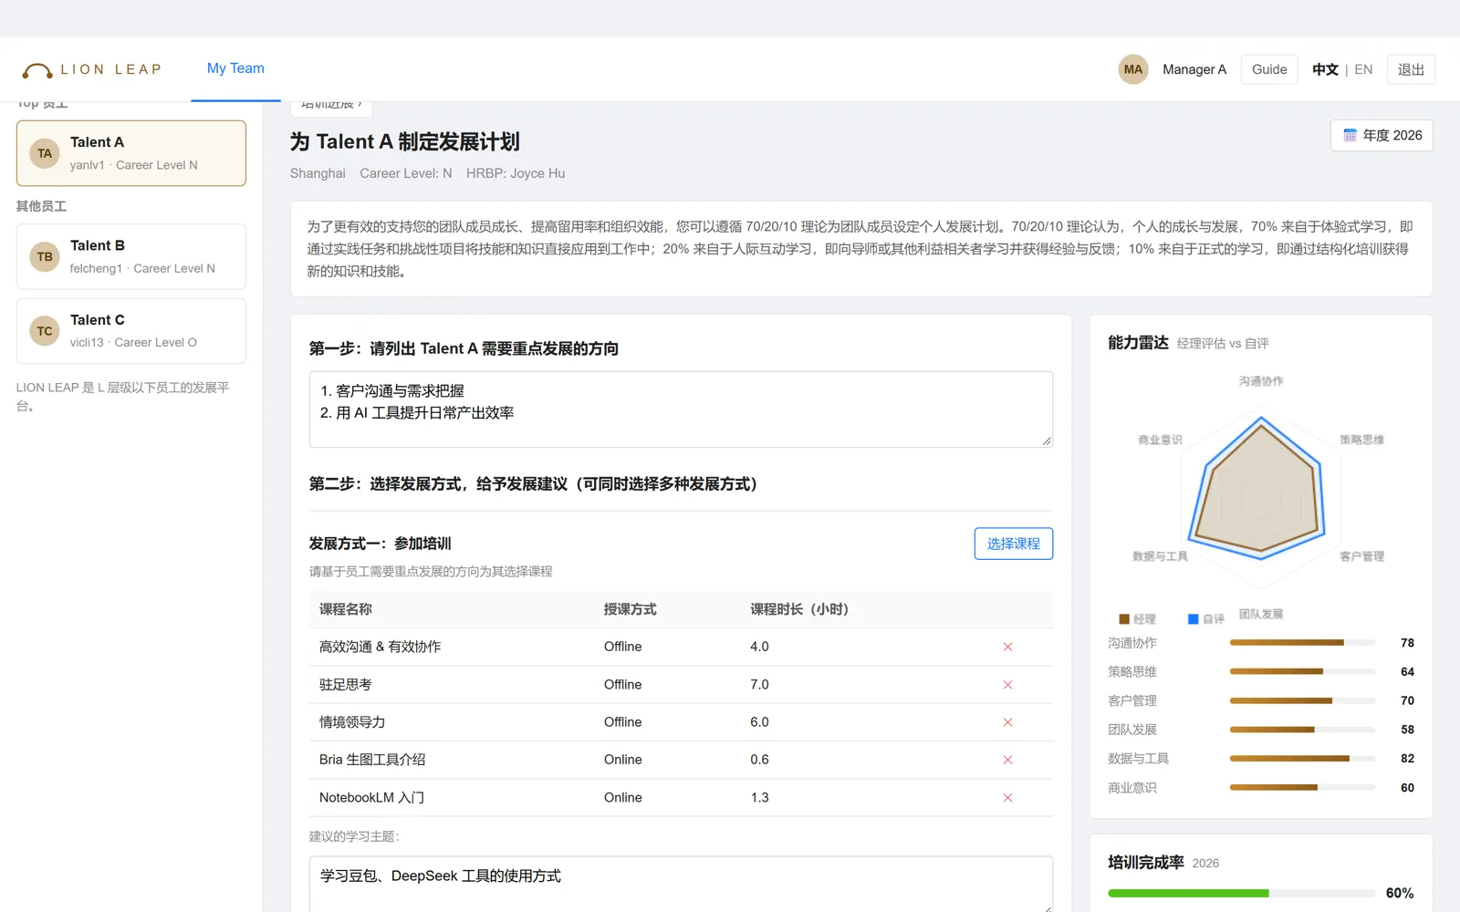Click the HRBP: Joyce Hu text

point(516,173)
